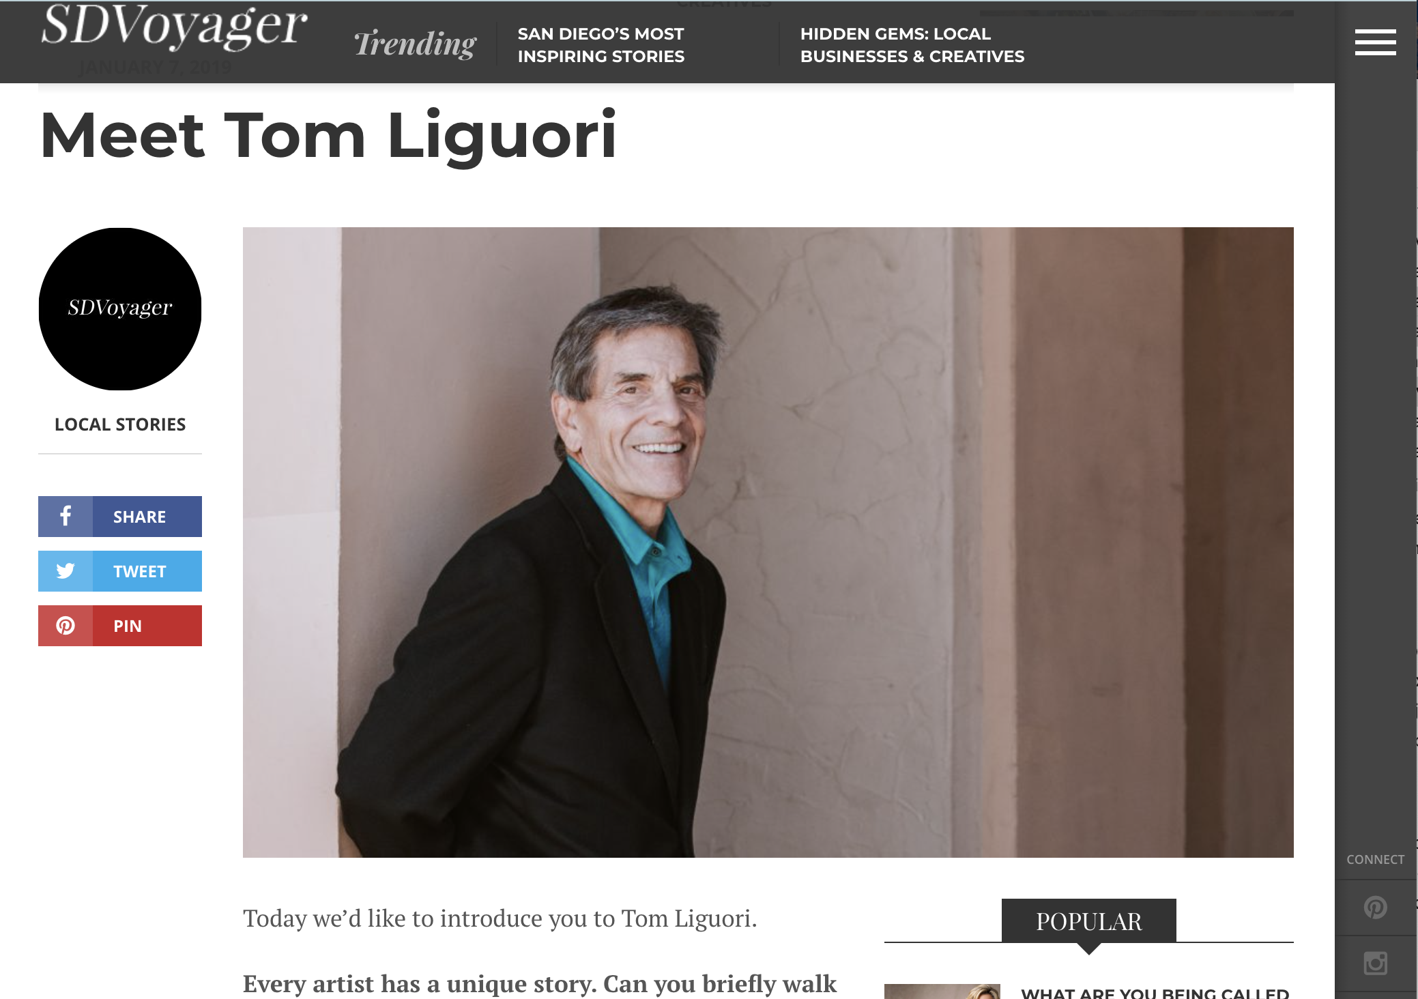Viewport: 1418px width, 999px height.
Task: Click the Twitter bird icon
Action: click(x=66, y=570)
